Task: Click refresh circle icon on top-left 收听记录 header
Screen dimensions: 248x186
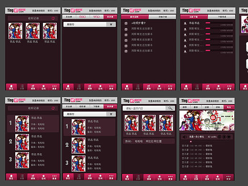Action: pos(53,18)
